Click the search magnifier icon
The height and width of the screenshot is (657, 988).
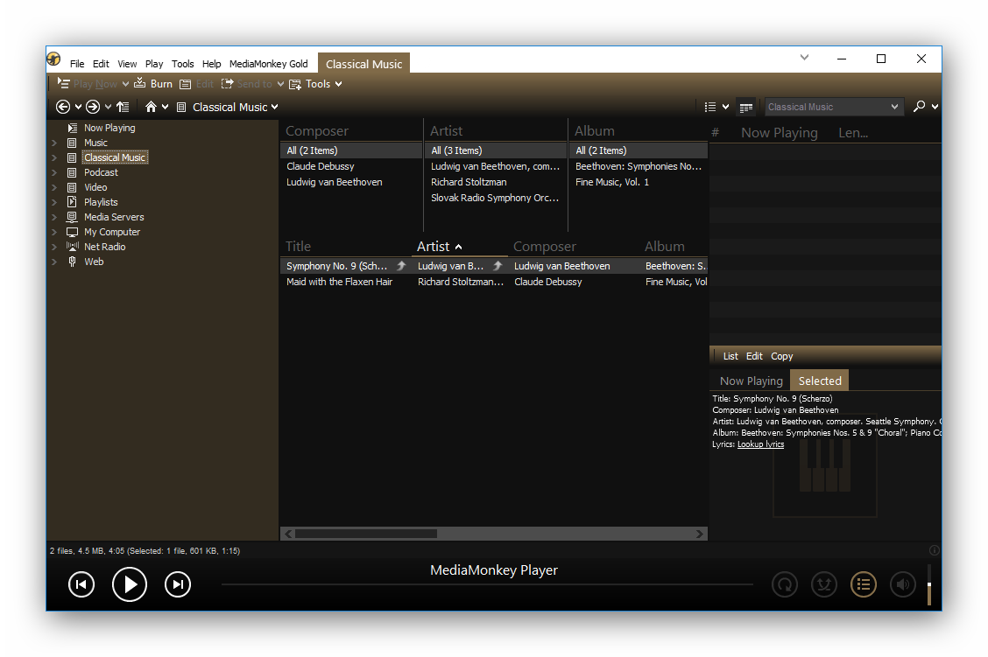pyautogui.click(x=920, y=107)
